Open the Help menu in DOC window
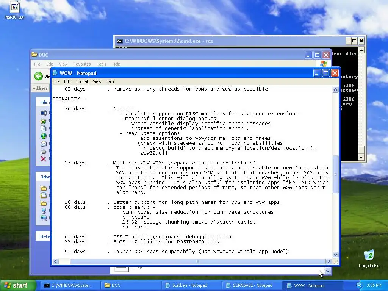The width and height of the screenshot is (388, 291). [116, 64]
